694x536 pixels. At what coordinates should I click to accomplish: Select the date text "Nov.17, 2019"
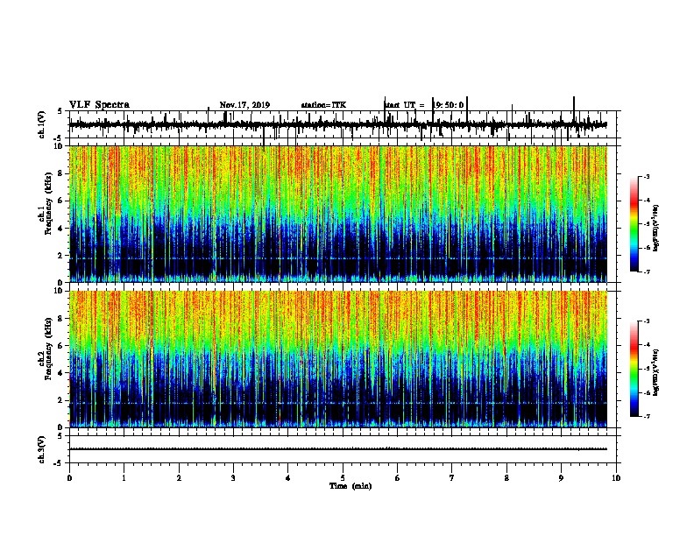[244, 105]
